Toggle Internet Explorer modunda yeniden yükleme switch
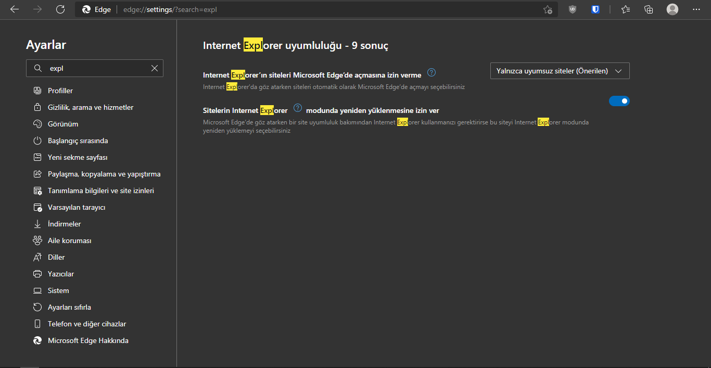Viewport: 711px width, 368px height. [619, 101]
